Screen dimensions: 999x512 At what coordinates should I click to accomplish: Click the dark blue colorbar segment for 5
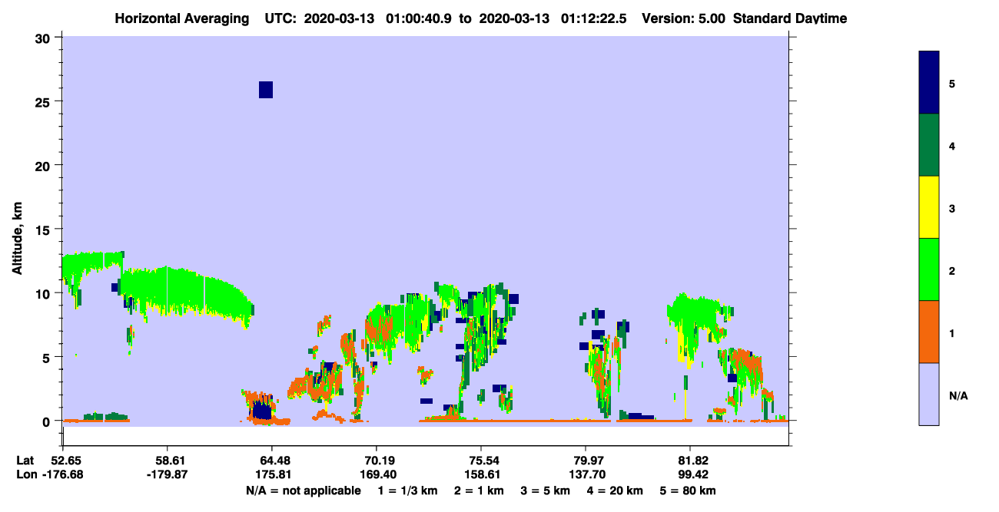929,82
